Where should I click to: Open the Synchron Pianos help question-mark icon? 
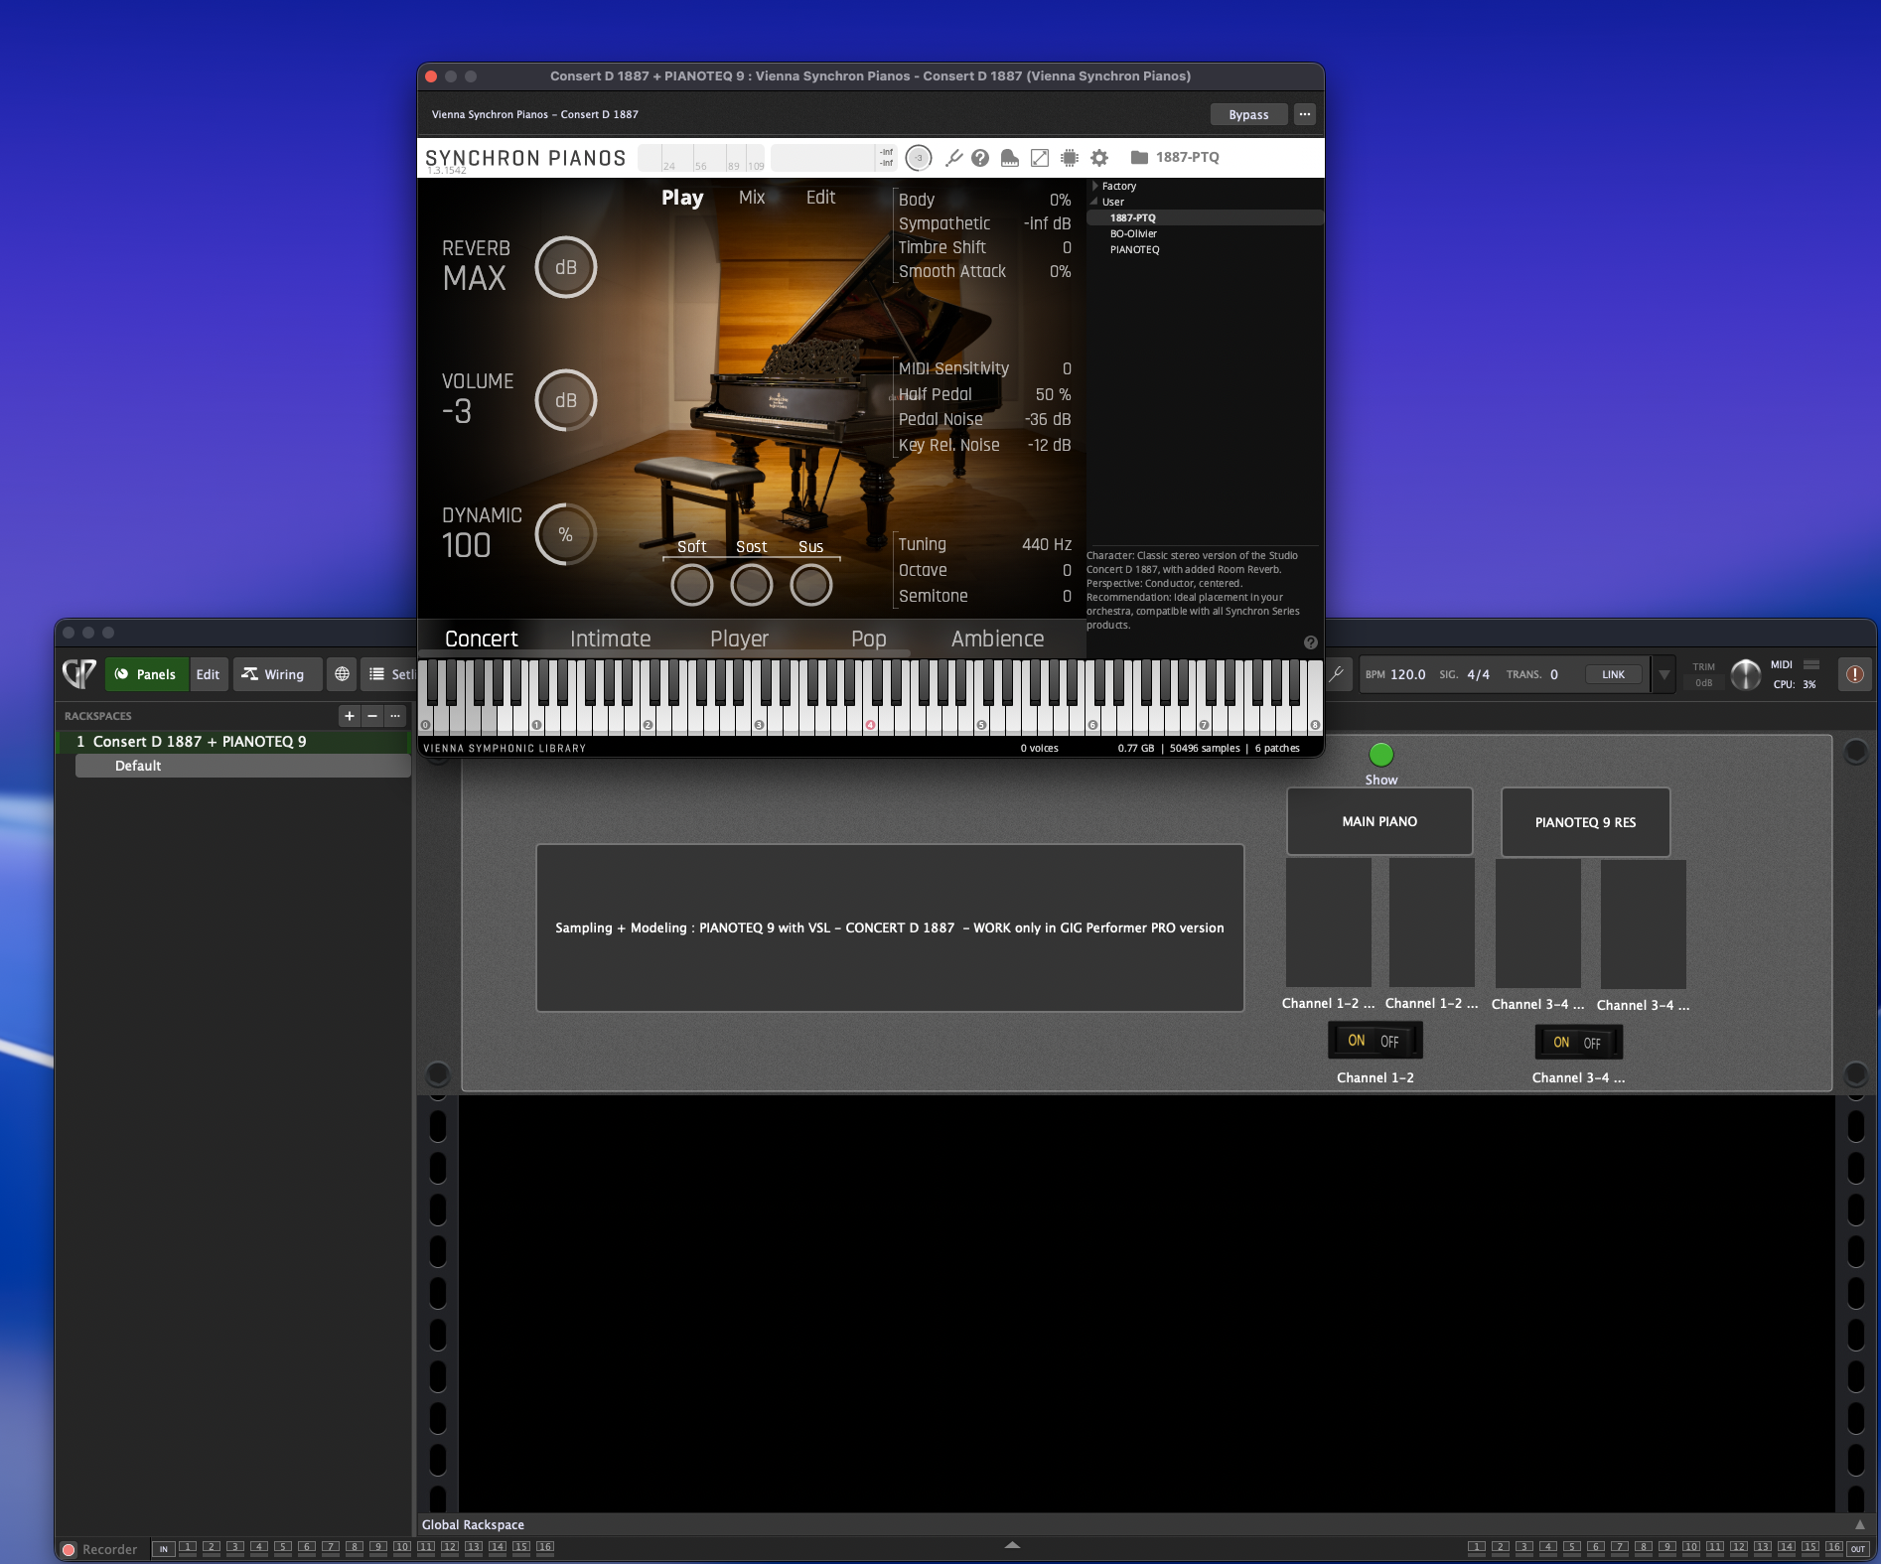[980, 158]
